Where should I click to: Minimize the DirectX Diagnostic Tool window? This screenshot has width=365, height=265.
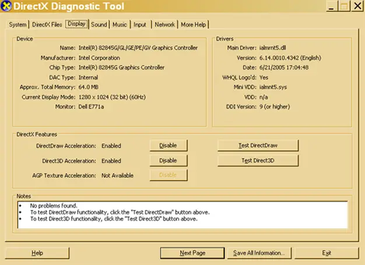click(x=331, y=6)
